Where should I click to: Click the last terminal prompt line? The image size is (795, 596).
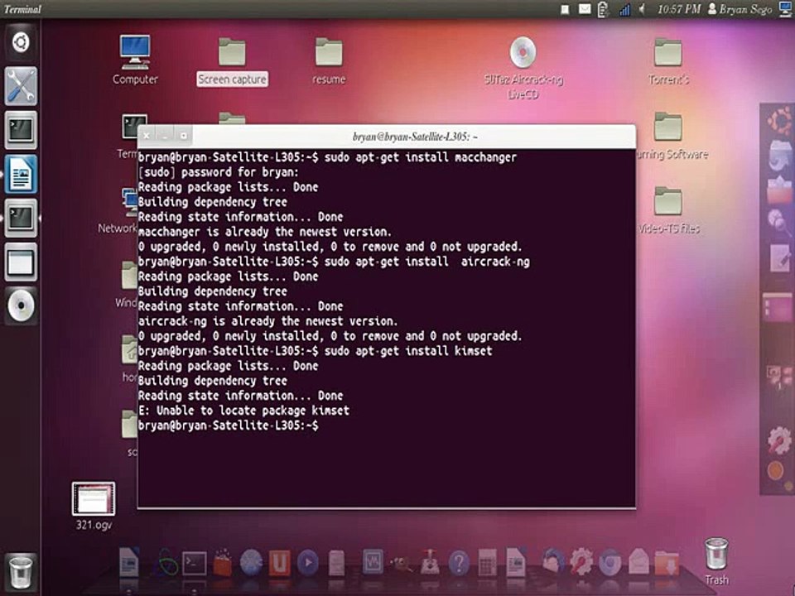(229, 425)
